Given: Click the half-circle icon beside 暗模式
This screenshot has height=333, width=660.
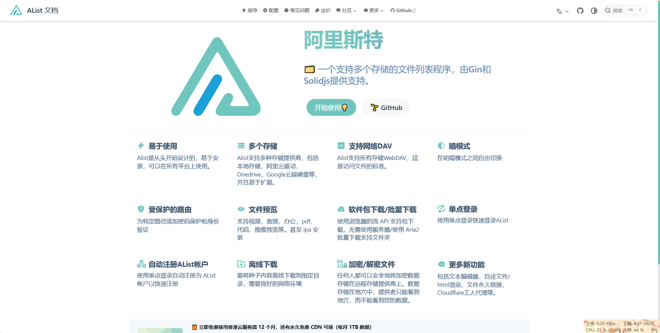Looking at the screenshot, I should tap(441, 145).
